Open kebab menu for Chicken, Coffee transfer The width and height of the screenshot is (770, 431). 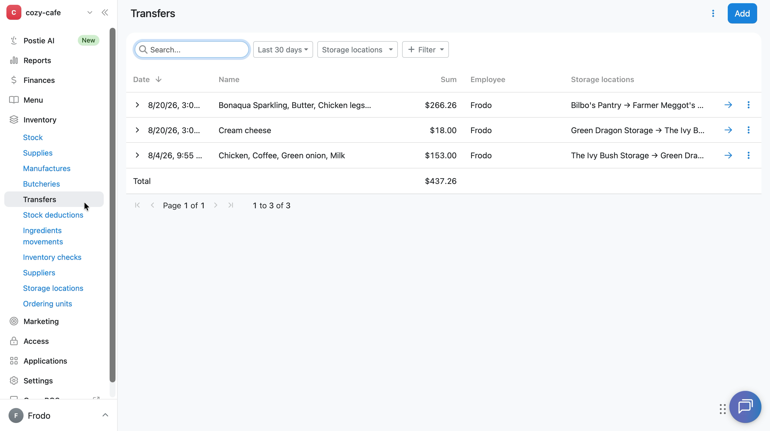(x=749, y=155)
